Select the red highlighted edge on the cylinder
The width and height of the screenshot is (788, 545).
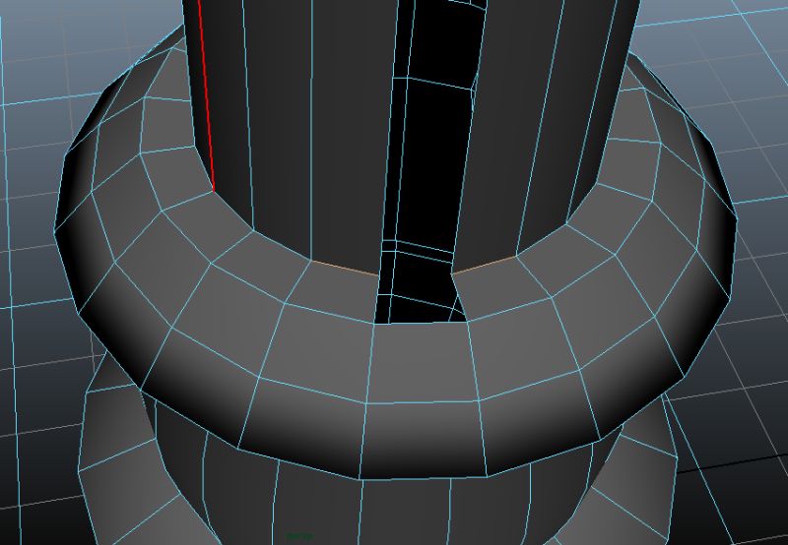pyautogui.click(x=207, y=95)
